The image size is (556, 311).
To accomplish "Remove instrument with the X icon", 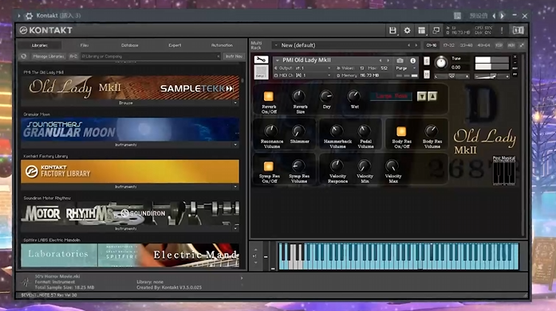I will pyautogui.click(x=515, y=57).
